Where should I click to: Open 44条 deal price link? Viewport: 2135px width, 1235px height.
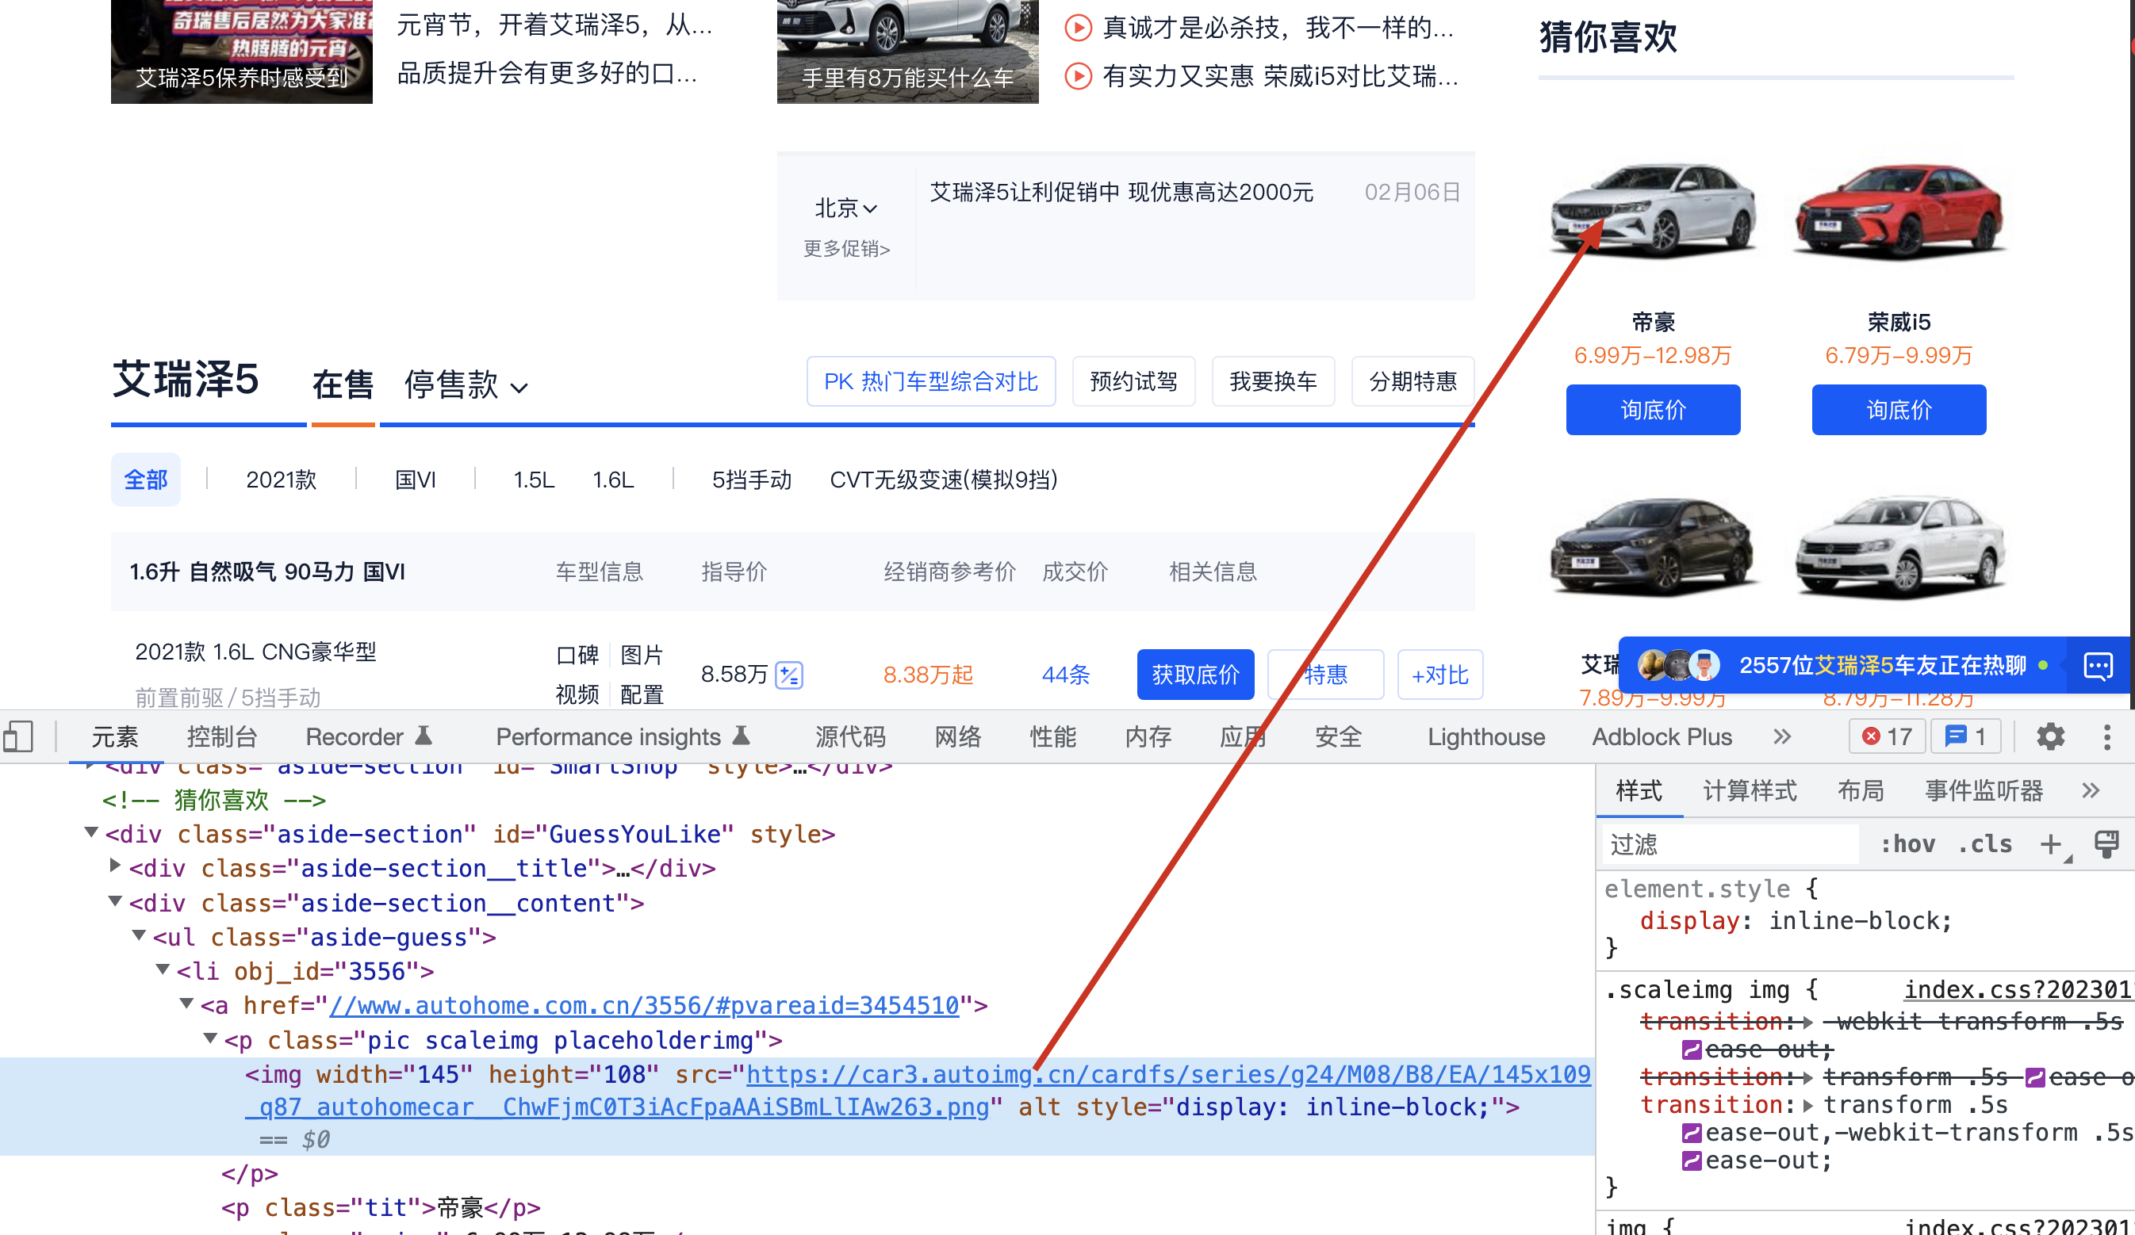(x=1065, y=675)
